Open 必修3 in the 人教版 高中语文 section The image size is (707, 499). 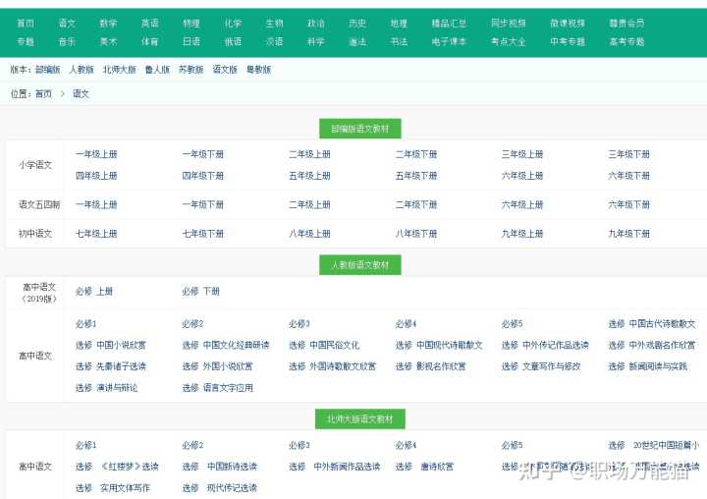(299, 324)
